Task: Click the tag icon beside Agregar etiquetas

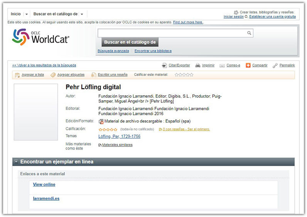Action: pos(53,75)
